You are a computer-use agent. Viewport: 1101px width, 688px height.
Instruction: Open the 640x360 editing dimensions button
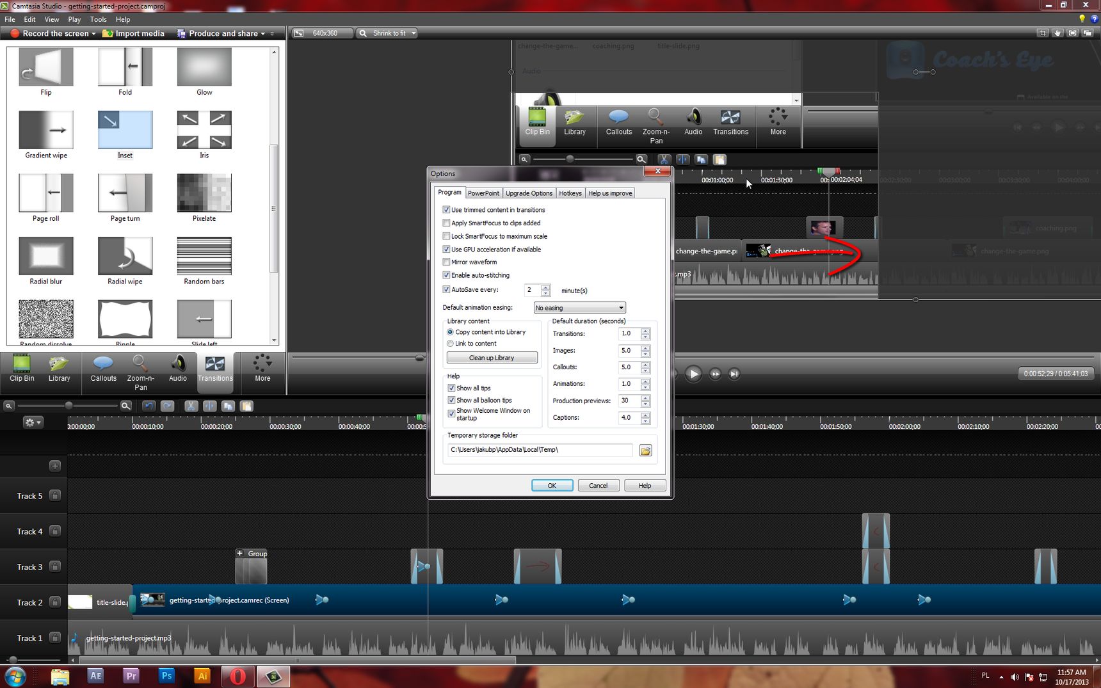click(322, 33)
